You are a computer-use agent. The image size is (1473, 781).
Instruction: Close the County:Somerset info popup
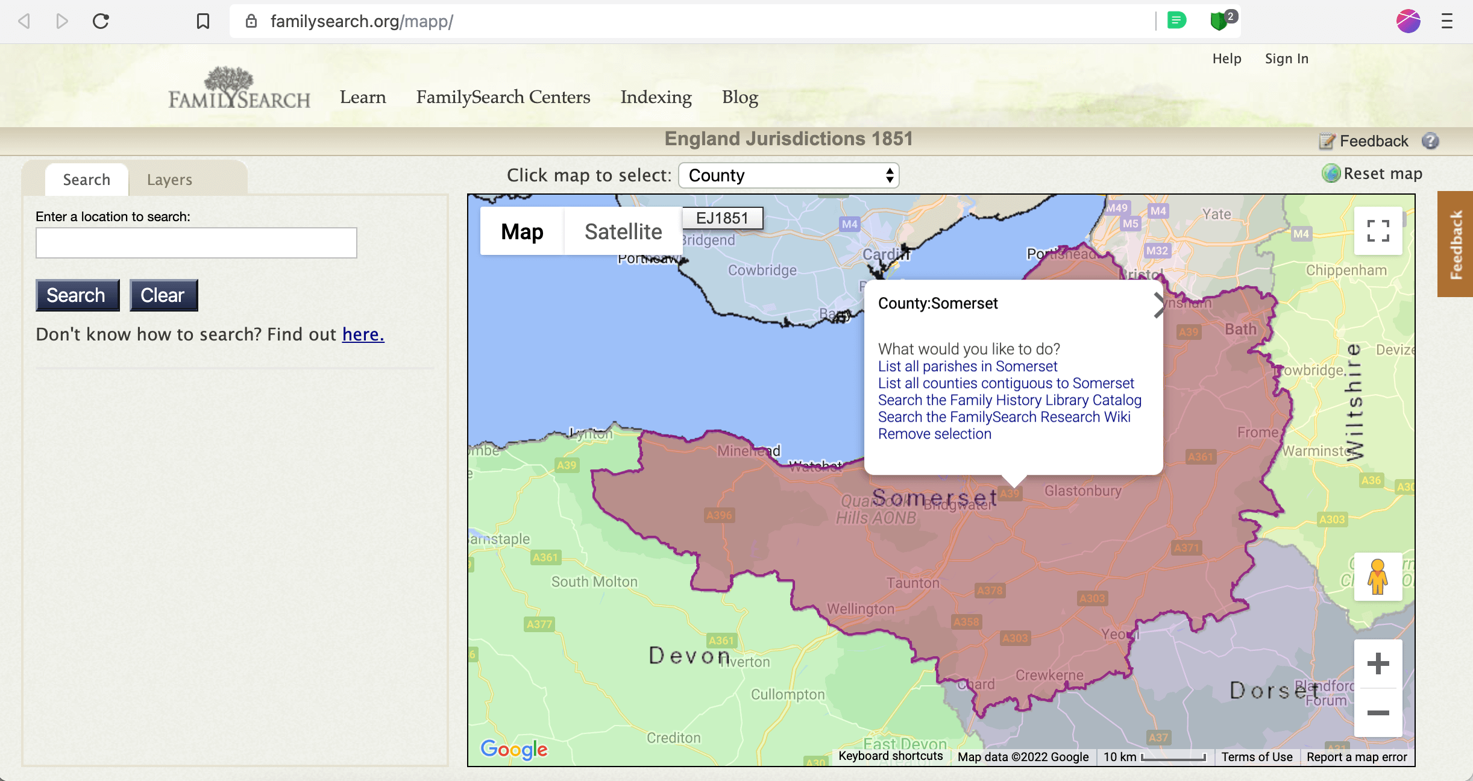click(x=1159, y=305)
